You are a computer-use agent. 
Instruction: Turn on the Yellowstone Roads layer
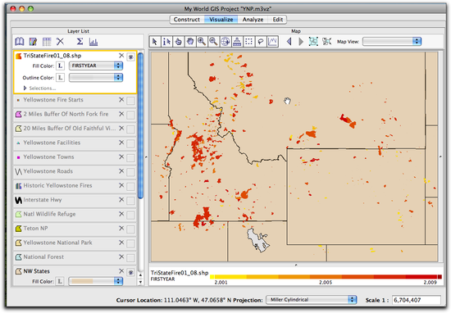[x=131, y=172]
